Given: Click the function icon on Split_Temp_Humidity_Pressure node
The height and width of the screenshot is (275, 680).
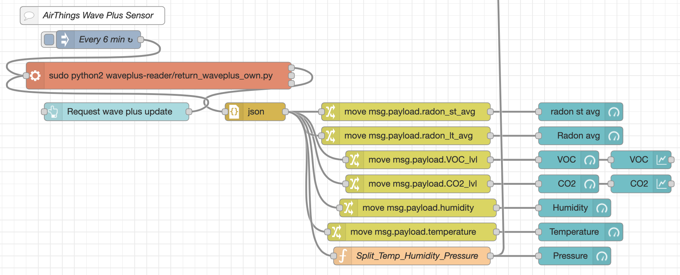Looking at the screenshot, I should pyautogui.click(x=343, y=256).
